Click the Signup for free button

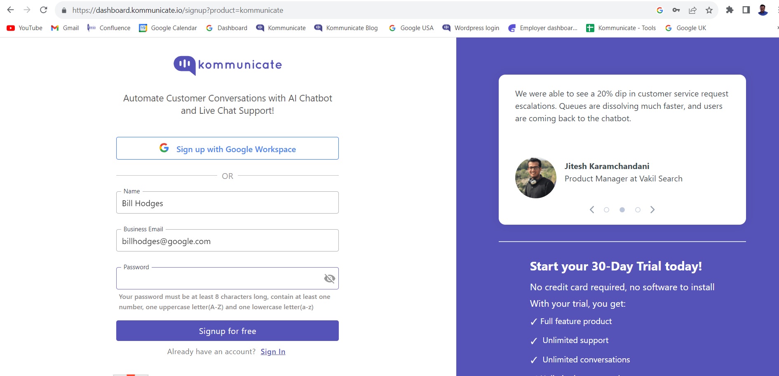[227, 331]
